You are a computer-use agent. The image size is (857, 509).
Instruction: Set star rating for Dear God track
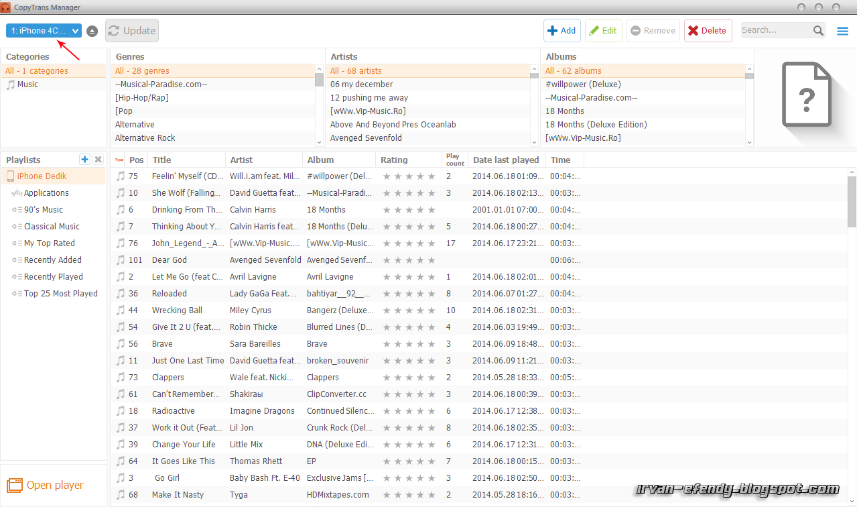click(x=409, y=260)
